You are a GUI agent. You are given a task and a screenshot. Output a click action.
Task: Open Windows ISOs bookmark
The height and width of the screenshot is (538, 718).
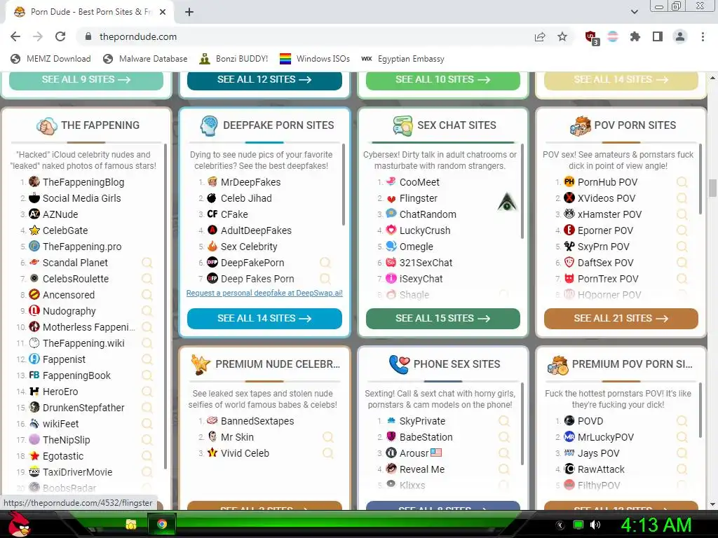[x=315, y=59]
